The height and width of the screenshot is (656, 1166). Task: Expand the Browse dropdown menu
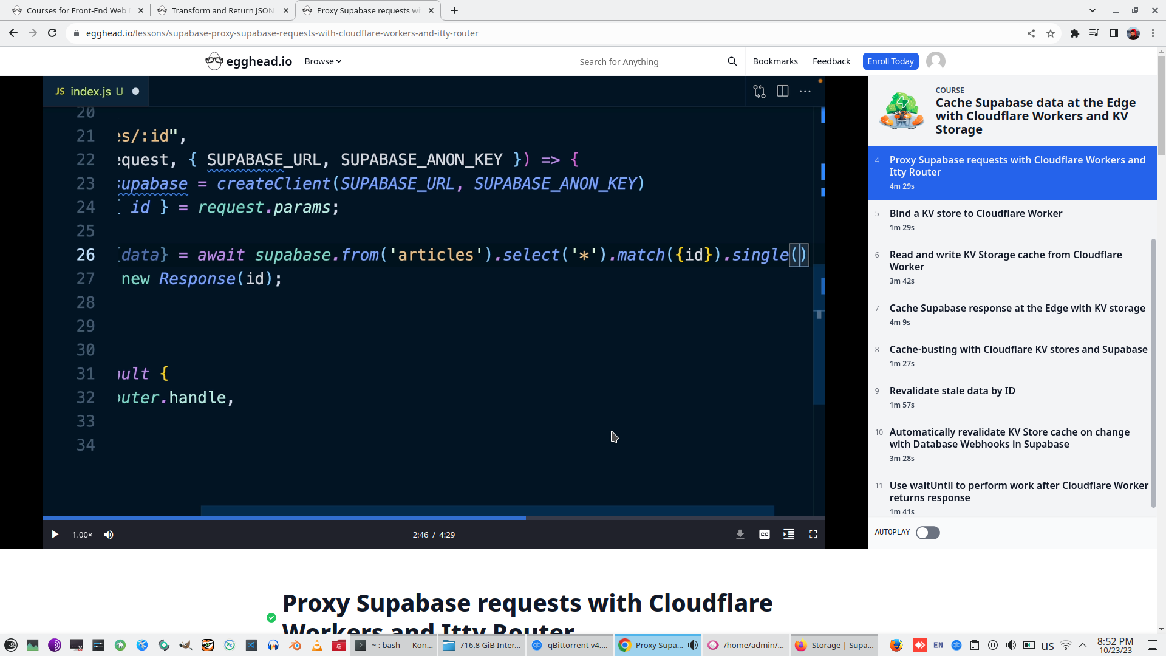(x=322, y=61)
